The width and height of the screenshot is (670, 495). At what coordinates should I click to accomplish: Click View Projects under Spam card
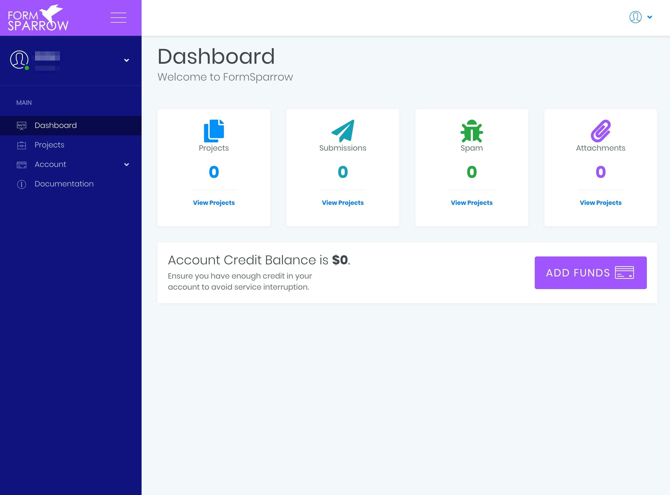(472, 202)
